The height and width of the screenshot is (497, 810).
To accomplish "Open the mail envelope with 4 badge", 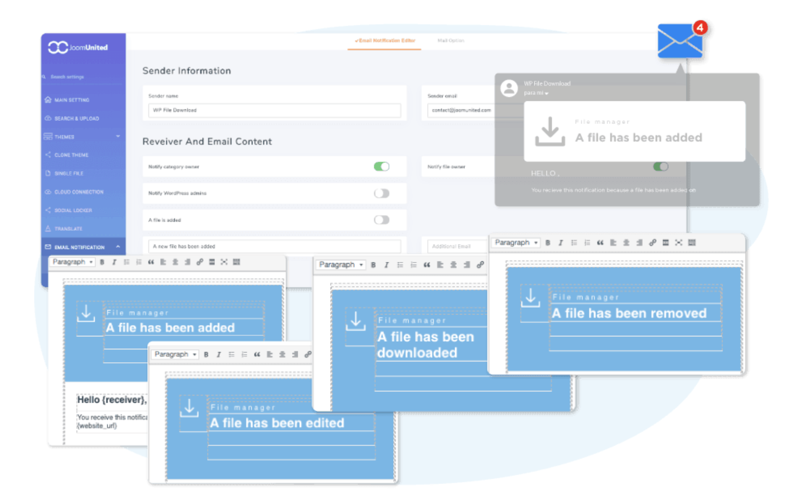I will pos(681,41).
